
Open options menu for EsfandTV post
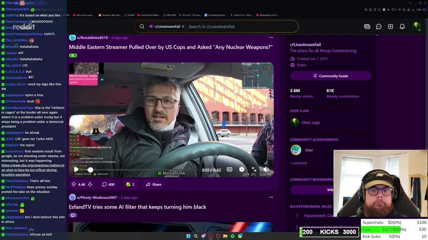pyautogui.click(x=271, y=197)
